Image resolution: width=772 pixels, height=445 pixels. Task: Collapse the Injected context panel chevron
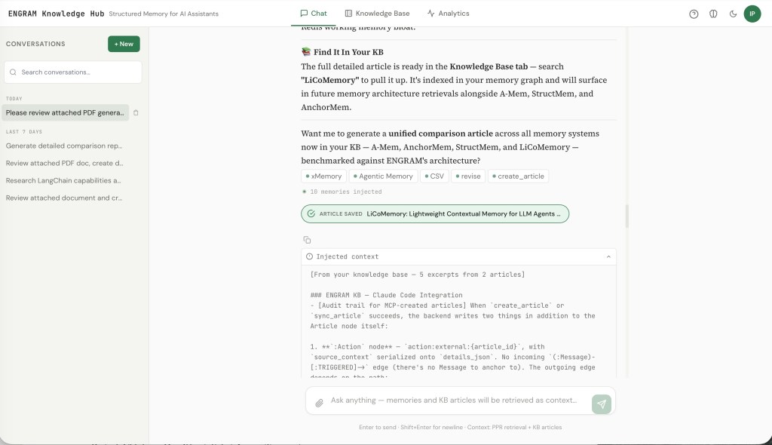[x=608, y=256]
